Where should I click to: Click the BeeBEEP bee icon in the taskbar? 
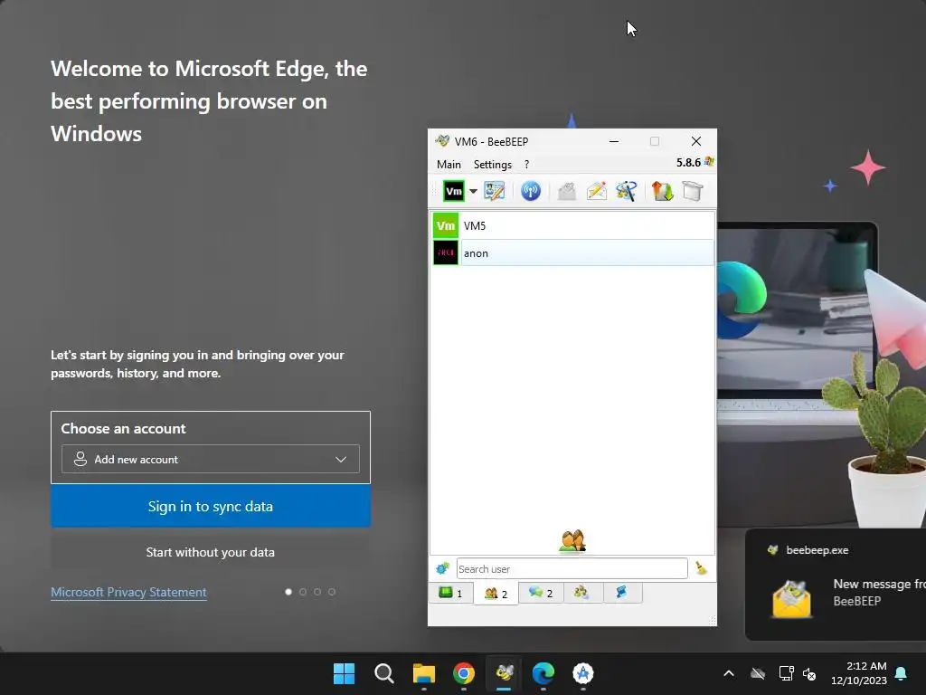click(x=504, y=673)
